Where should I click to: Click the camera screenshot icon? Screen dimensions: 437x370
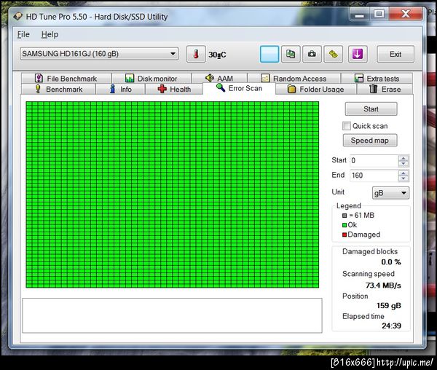pyautogui.click(x=312, y=54)
